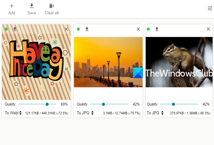This screenshot has height=145, width=214.
Task: Click the green status dot on the chipmunk card
Action: click(148, 29)
